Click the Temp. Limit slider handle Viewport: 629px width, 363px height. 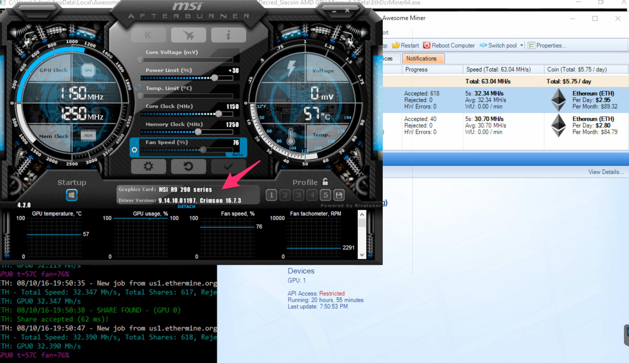141,96
